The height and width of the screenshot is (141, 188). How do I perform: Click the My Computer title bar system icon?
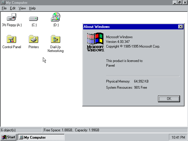[3, 3]
